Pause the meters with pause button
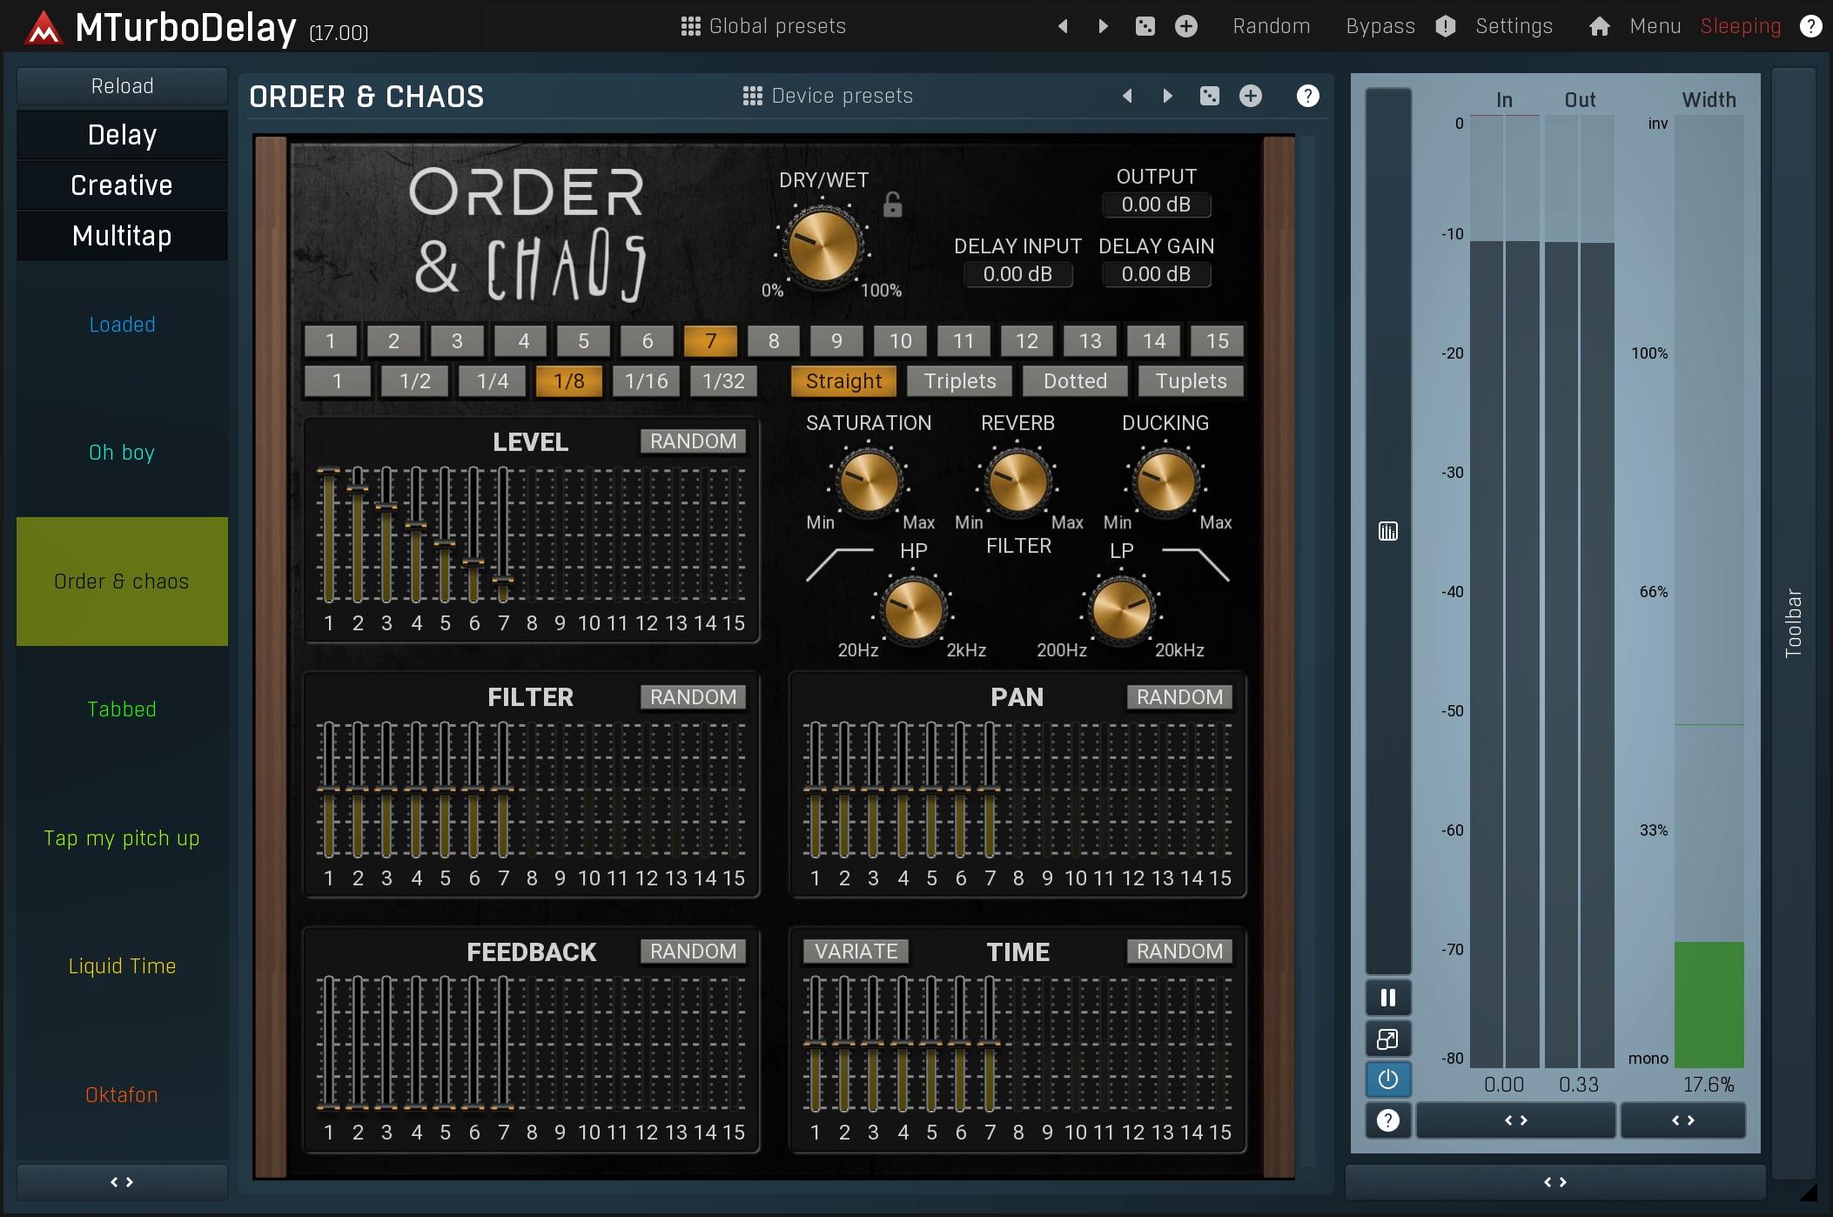This screenshot has width=1833, height=1217. pos(1388,998)
